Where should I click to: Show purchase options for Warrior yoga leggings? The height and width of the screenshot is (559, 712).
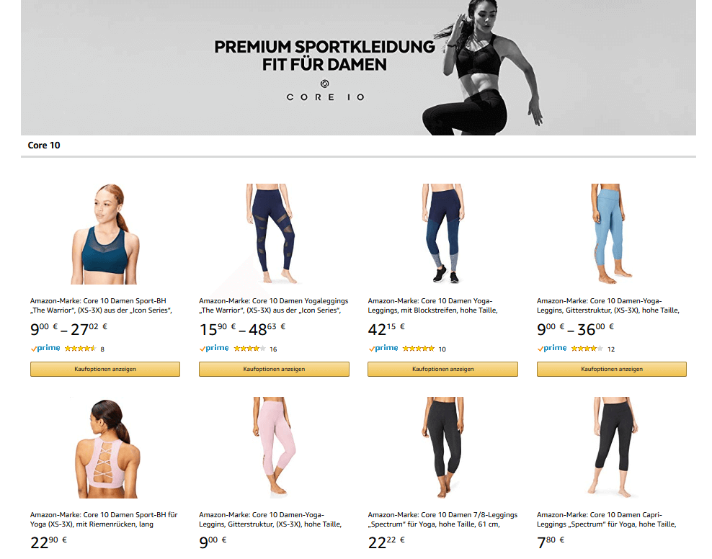(274, 369)
